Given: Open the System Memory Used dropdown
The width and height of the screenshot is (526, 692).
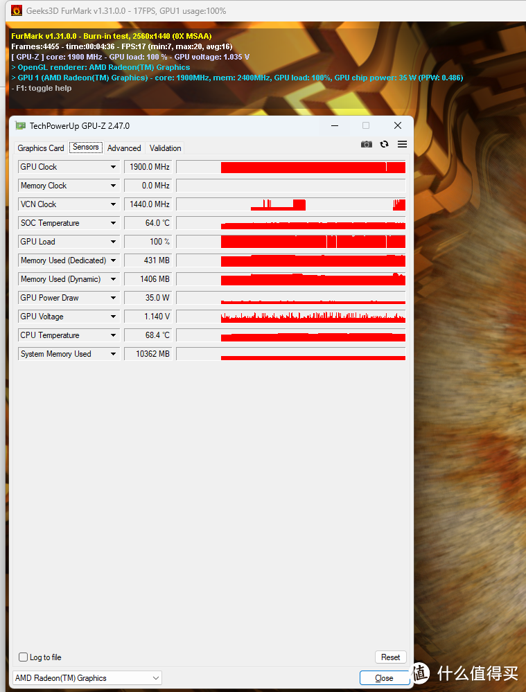Looking at the screenshot, I should 114,354.
